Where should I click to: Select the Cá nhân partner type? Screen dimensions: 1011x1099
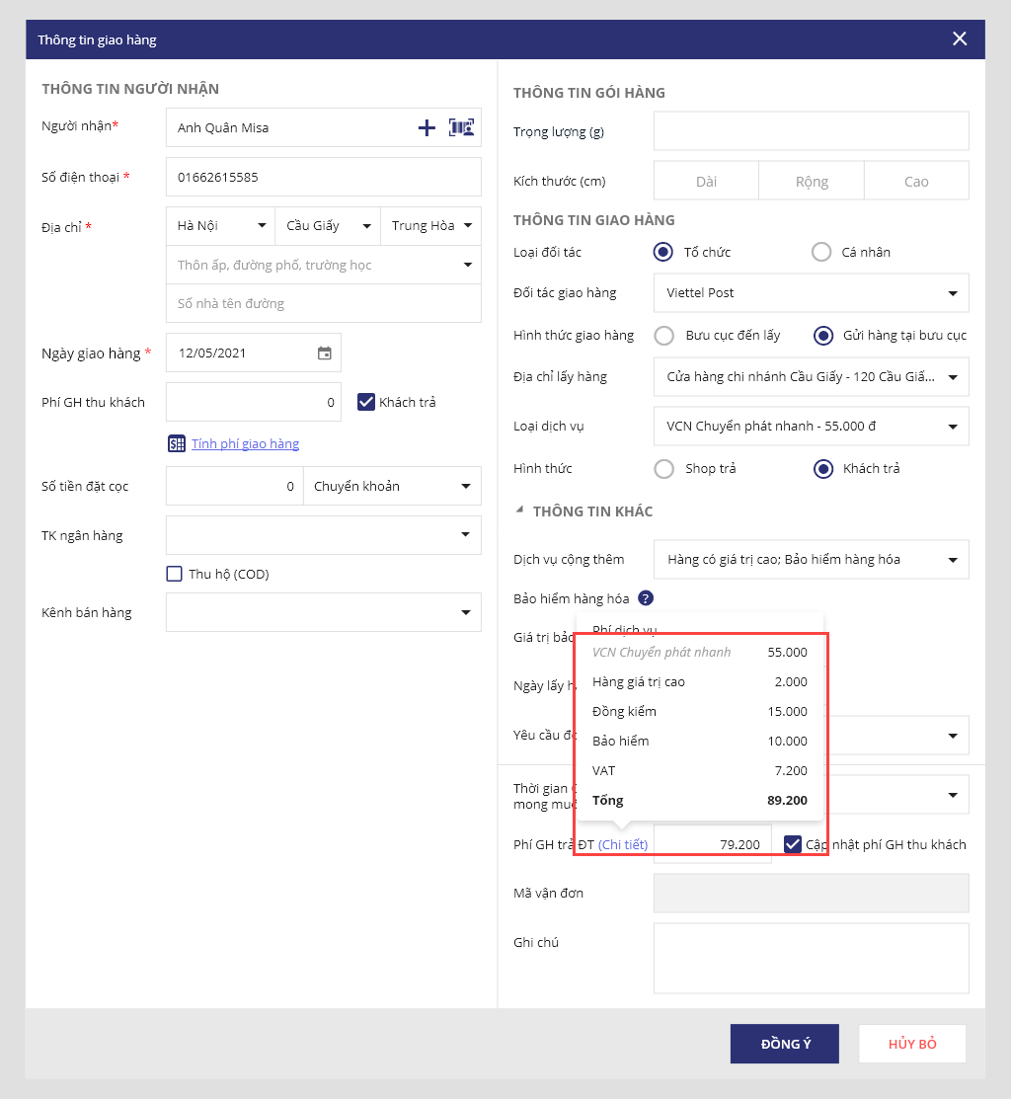[821, 252]
